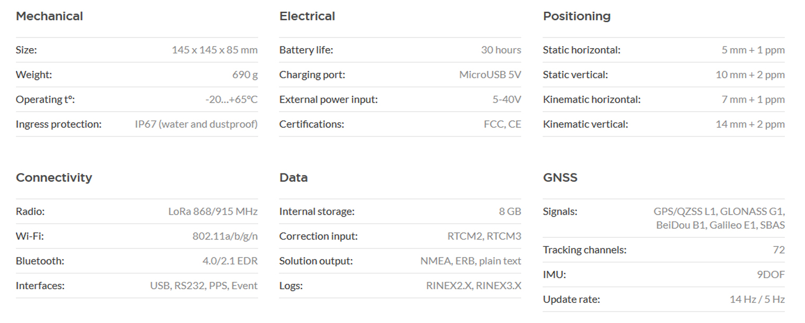Click the Data section heading
Screen dimensions: 805x323
pyautogui.click(x=293, y=178)
